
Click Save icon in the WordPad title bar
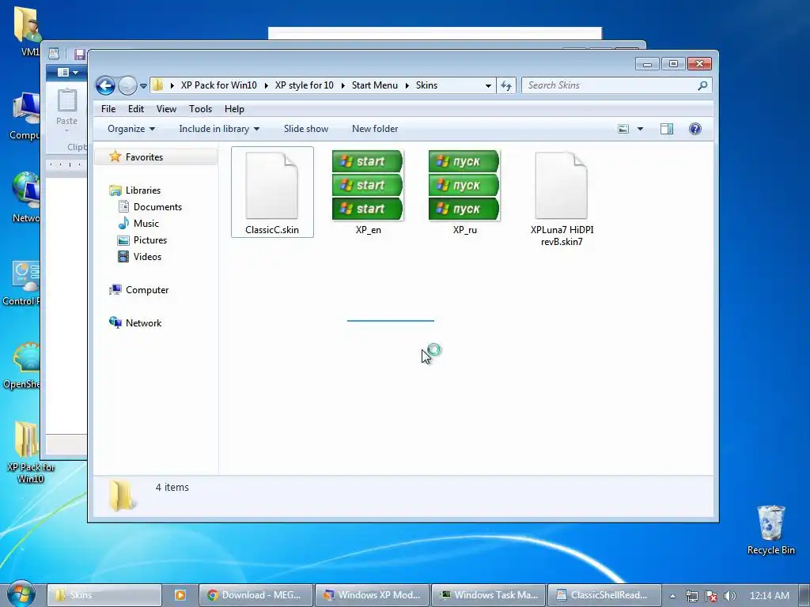pos(80,55)
